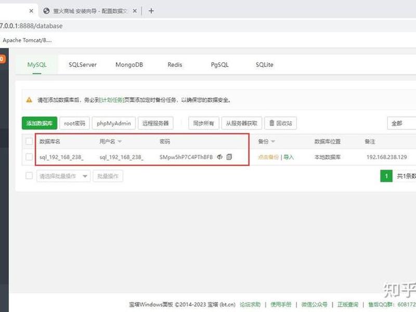416x312 pixels.
Task: Tick the checkbox beside batch operation dropdown
Action: tap(29, 176)
